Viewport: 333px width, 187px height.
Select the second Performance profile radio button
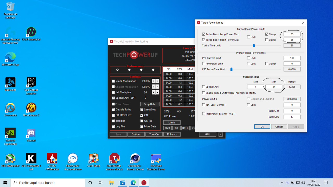(x=129, y=70)
